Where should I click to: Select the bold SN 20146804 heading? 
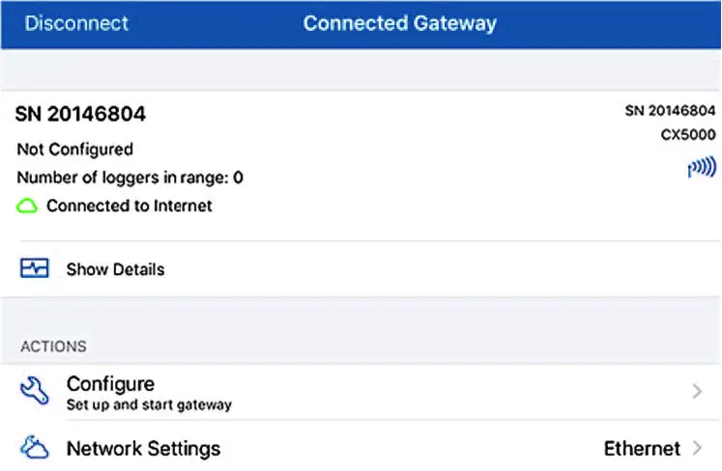pos(80,114)
